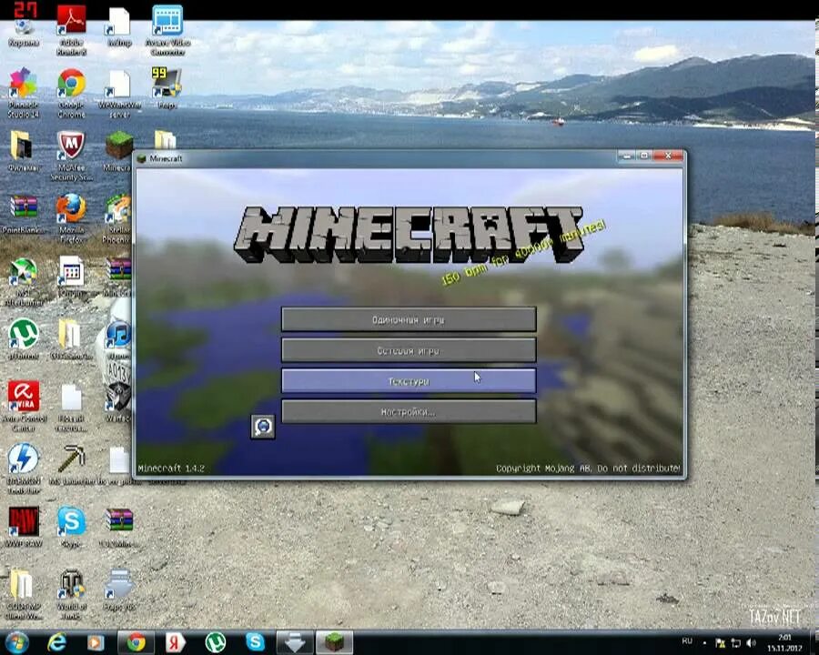819x655 pixels.
Task: Maximize the Minecraft window
Action: point(644,156)
